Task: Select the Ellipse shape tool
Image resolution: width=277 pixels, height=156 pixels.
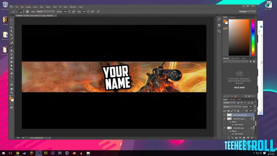Action: (12, 85)
